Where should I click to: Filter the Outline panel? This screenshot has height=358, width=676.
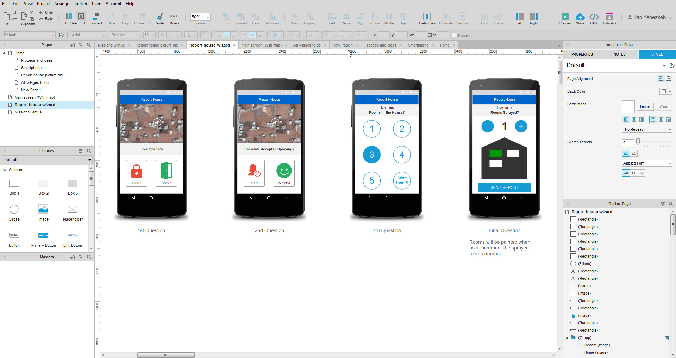coord(663,204)
